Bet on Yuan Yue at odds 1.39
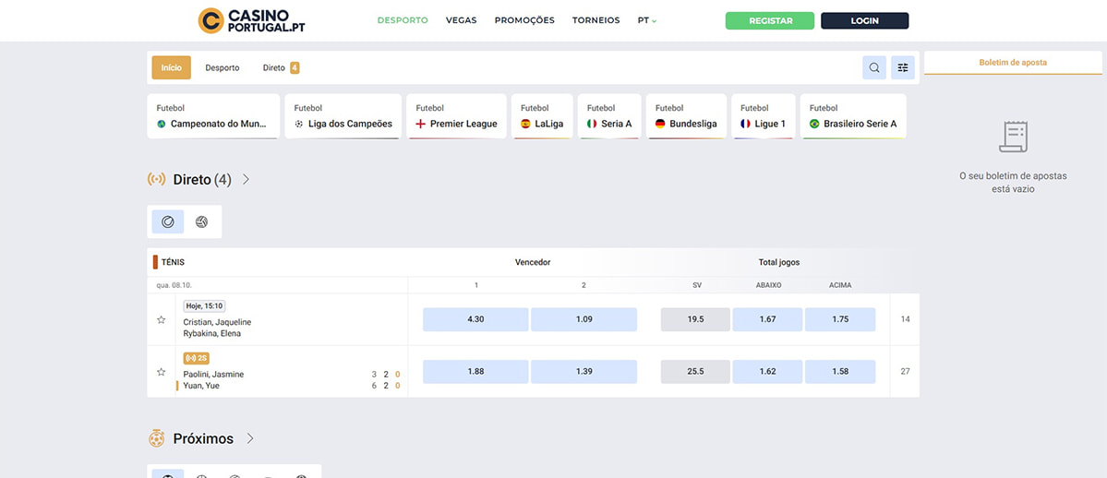1107x478 pixels. click(x=584, y=371)
